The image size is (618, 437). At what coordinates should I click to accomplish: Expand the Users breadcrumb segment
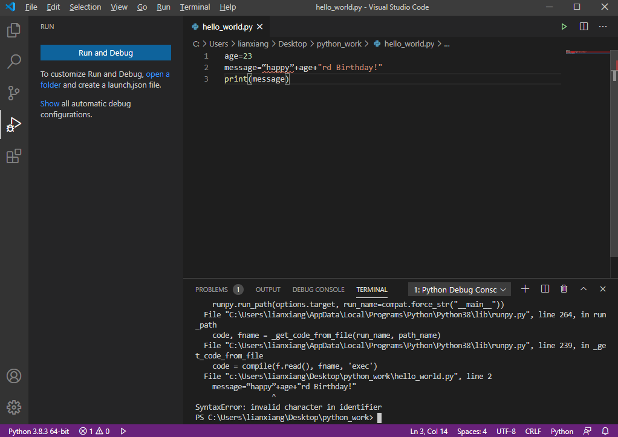(219, 44)
